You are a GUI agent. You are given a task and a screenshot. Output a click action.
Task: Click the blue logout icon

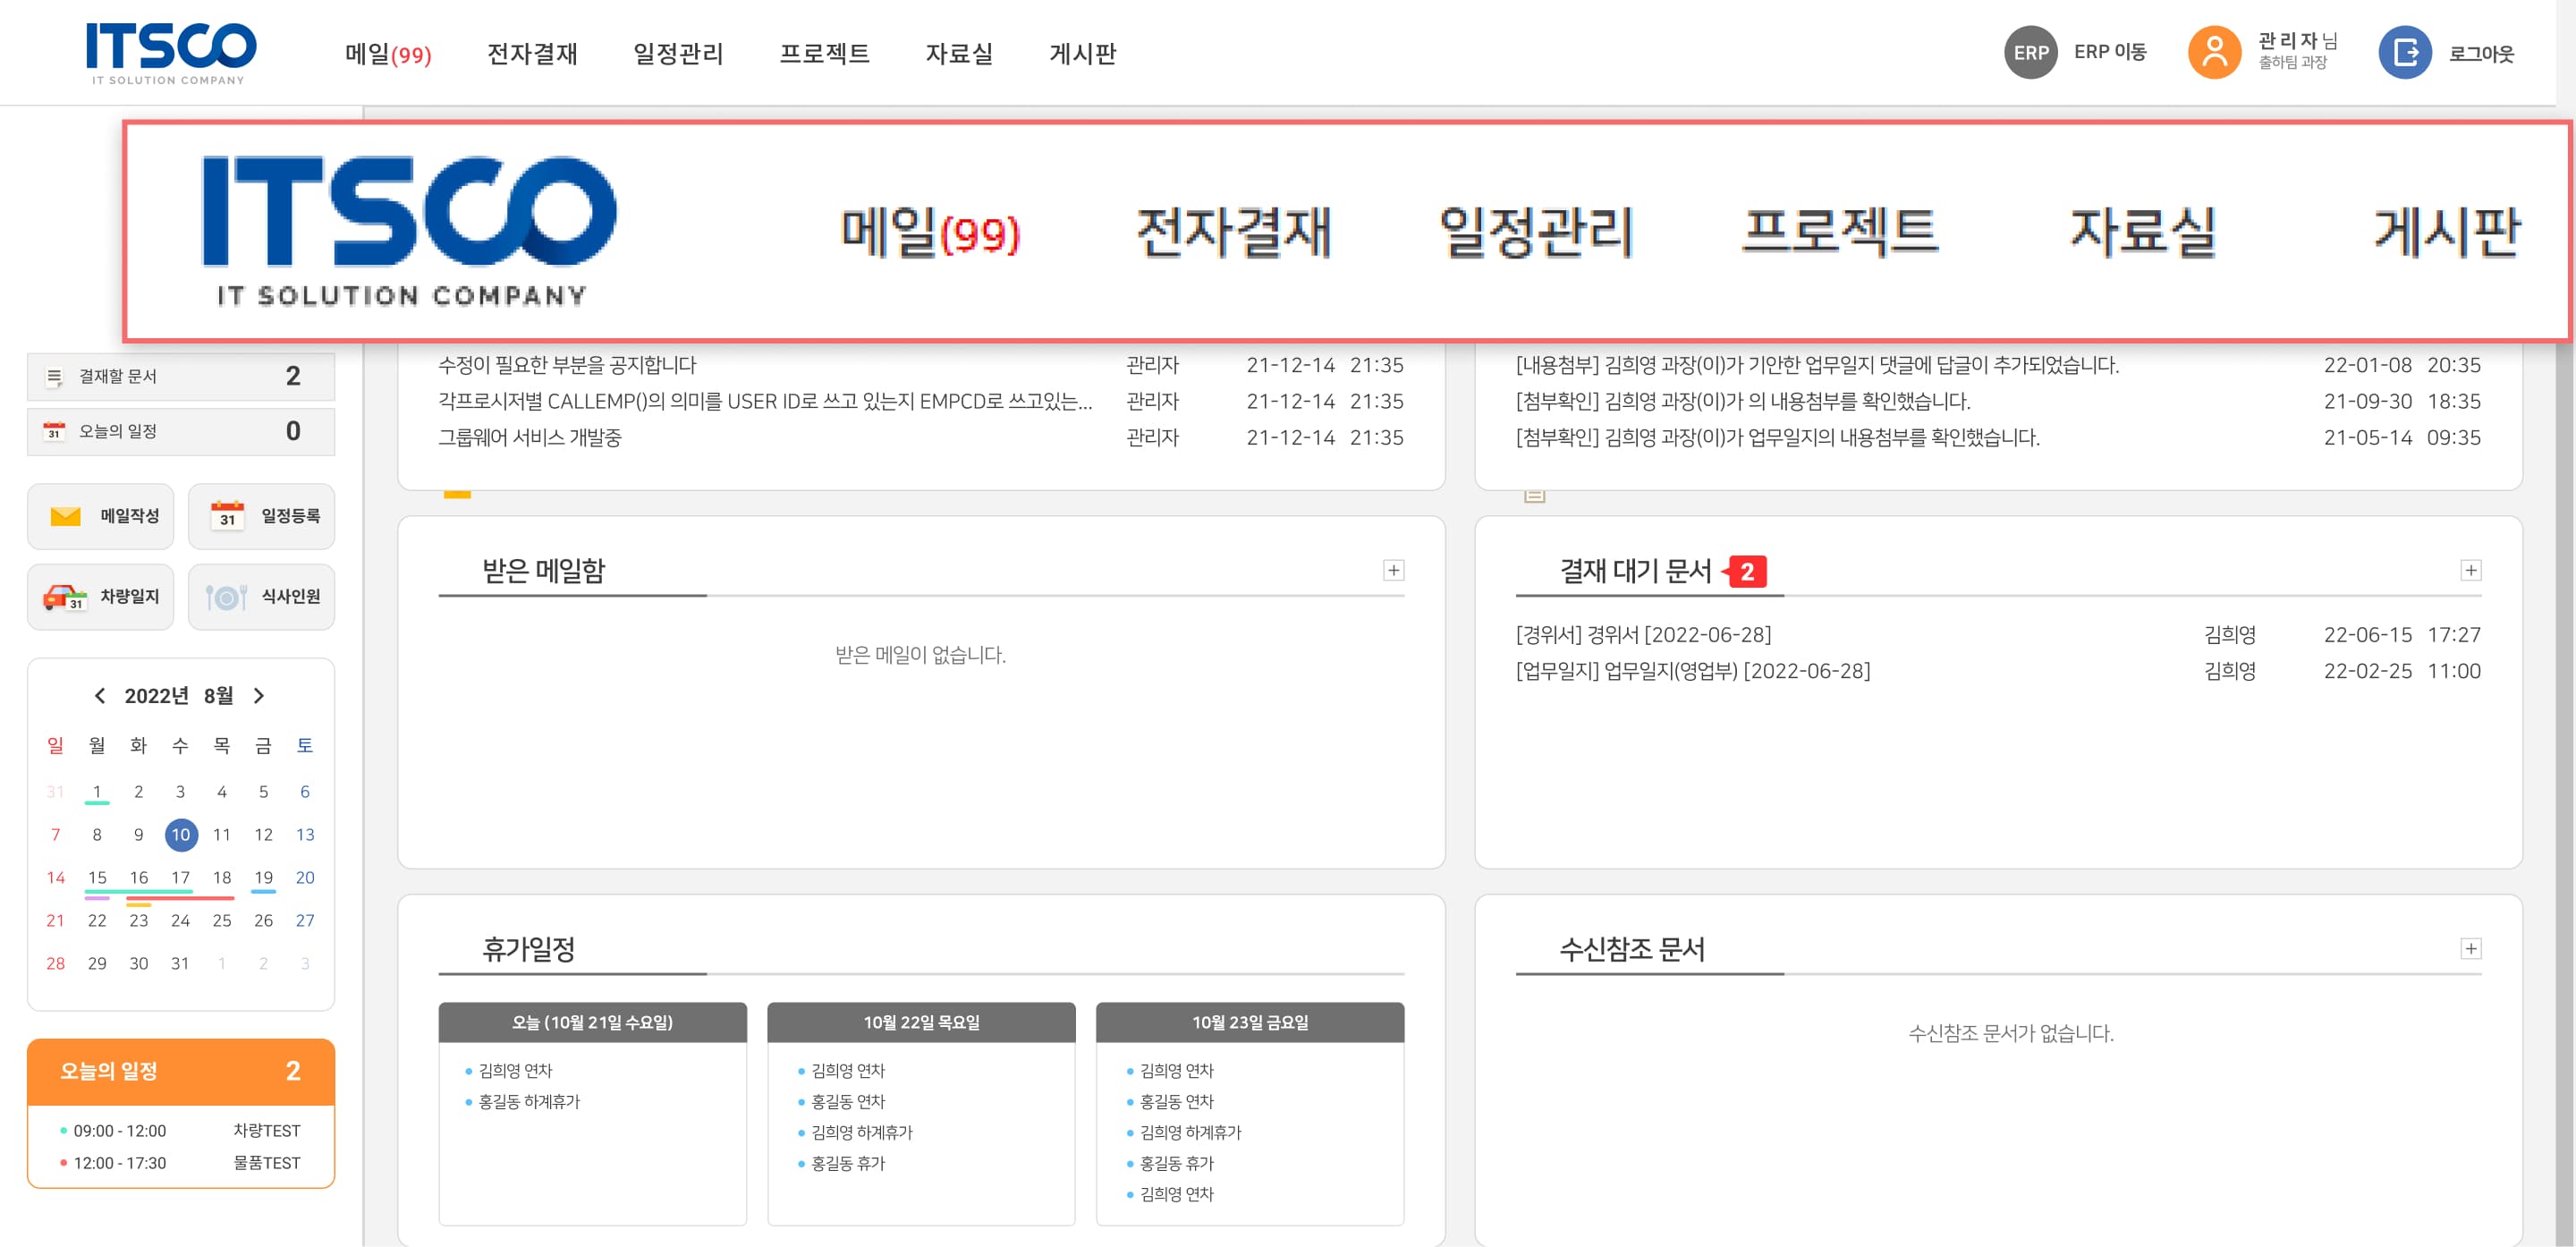[x=2404, y=53]
